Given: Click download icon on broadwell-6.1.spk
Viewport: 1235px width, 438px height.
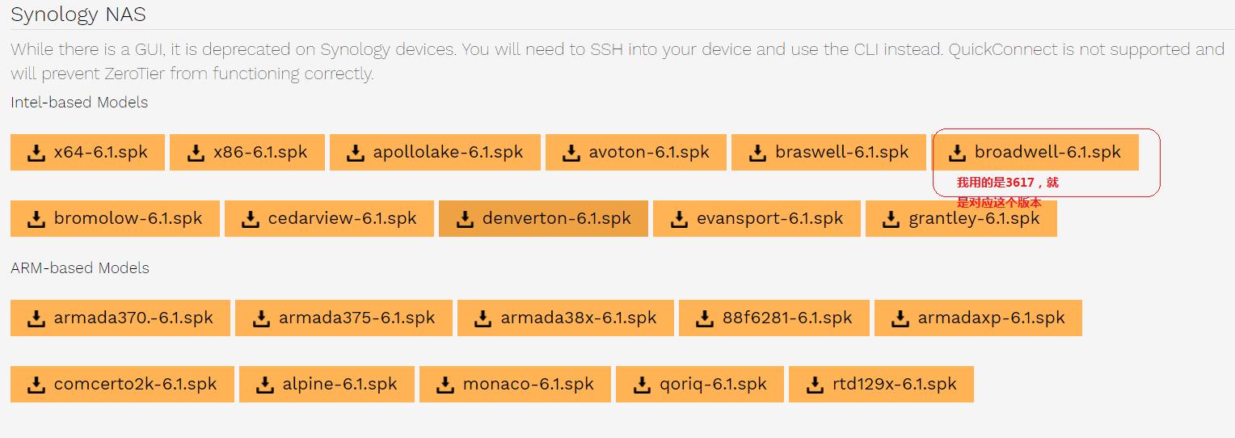Looking at the screenshot, I should [957, 153].
